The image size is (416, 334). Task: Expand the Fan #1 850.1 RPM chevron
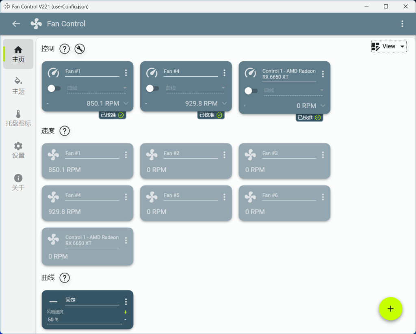pyautogui.click(x=126, y=103)
